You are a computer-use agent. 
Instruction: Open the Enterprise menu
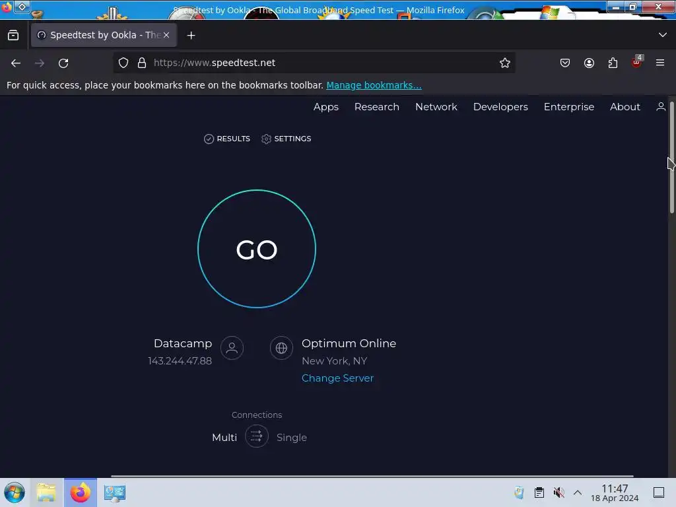pyautogui.click(x=569, y=107)
